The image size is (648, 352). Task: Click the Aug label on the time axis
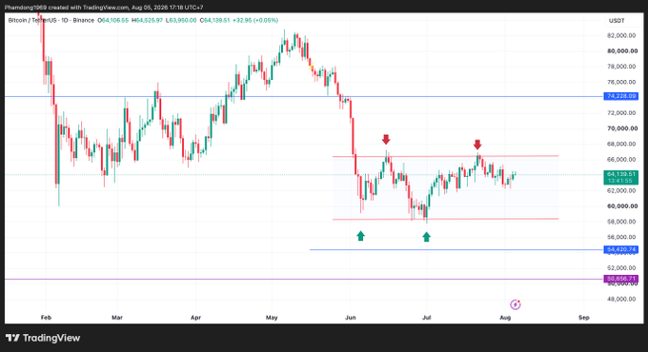coord(505,318)
